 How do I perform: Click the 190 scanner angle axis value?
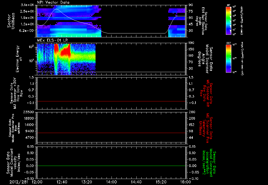tap(192, 43)
